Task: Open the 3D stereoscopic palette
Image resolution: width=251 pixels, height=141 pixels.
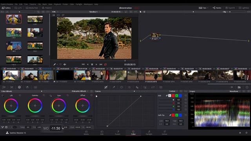Action: coord(161,87)
